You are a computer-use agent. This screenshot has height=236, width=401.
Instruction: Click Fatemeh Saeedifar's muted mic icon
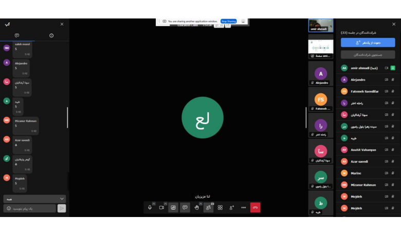tap(393, 91)
